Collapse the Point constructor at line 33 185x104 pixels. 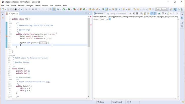click(11, 86)
